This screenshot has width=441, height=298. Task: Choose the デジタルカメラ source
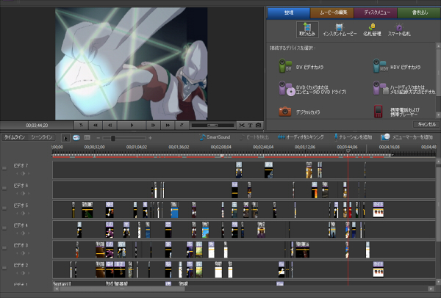(x=299, y=112)
